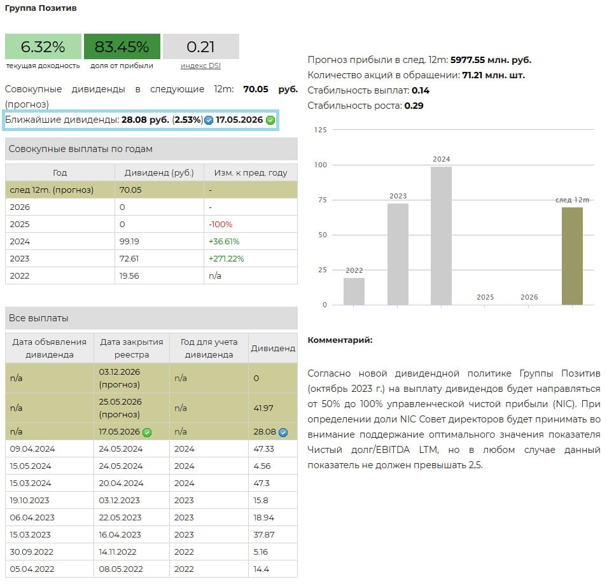607x584 pixels.
Task: Click green checkmark after 17.05.2026 in summary line
Action: point(270,120)
